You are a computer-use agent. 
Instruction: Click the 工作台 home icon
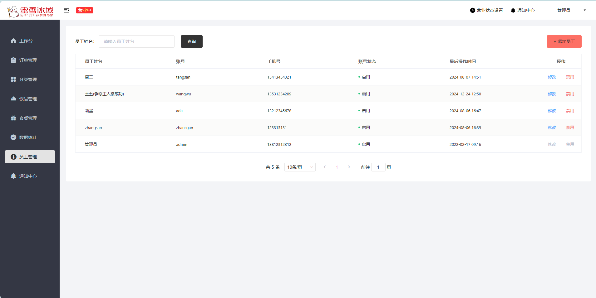pos(13,41)
